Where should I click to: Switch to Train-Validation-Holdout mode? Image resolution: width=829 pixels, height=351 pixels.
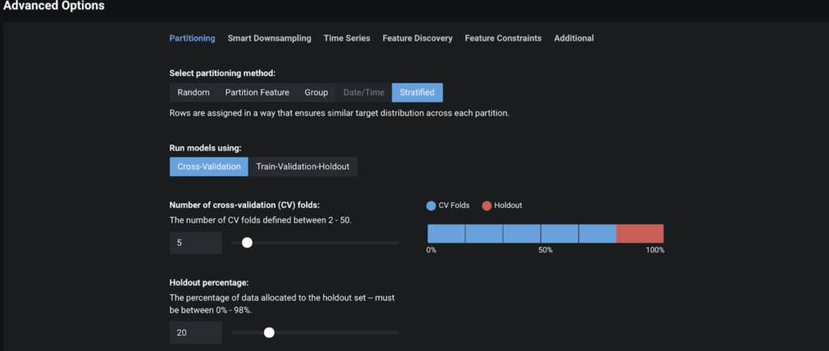[303, 167]
